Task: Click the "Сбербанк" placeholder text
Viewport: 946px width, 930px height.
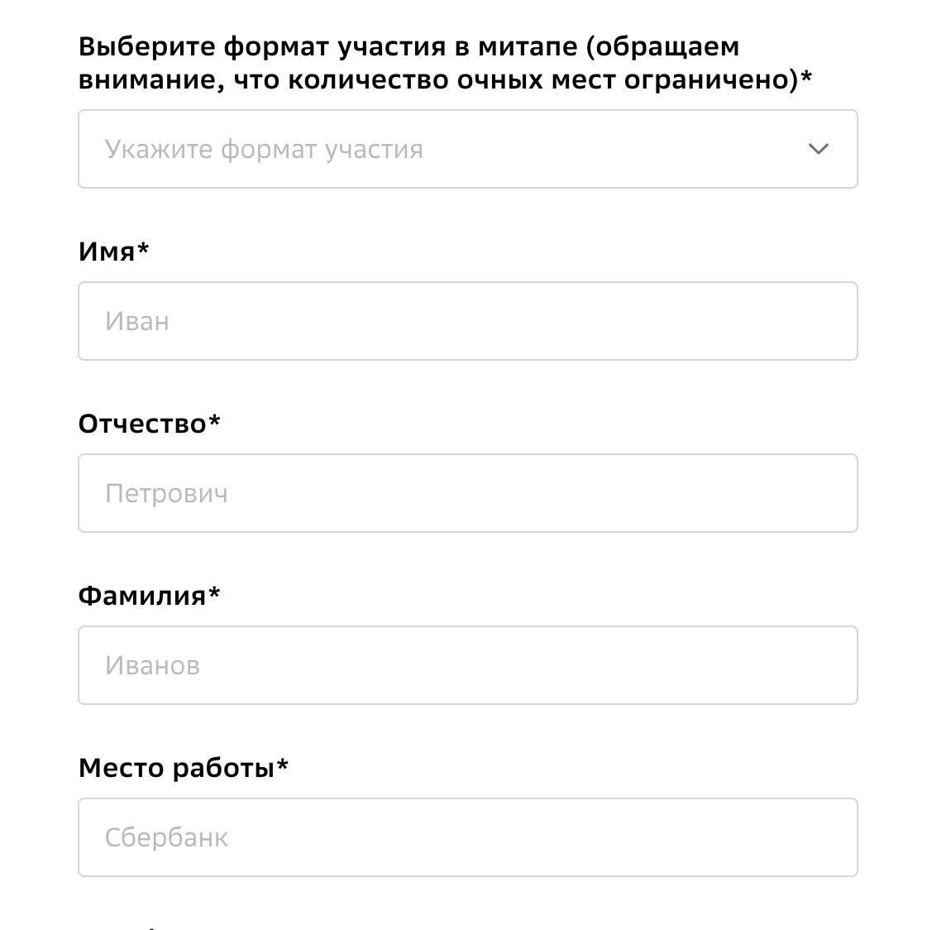Action: coord(166,838)
